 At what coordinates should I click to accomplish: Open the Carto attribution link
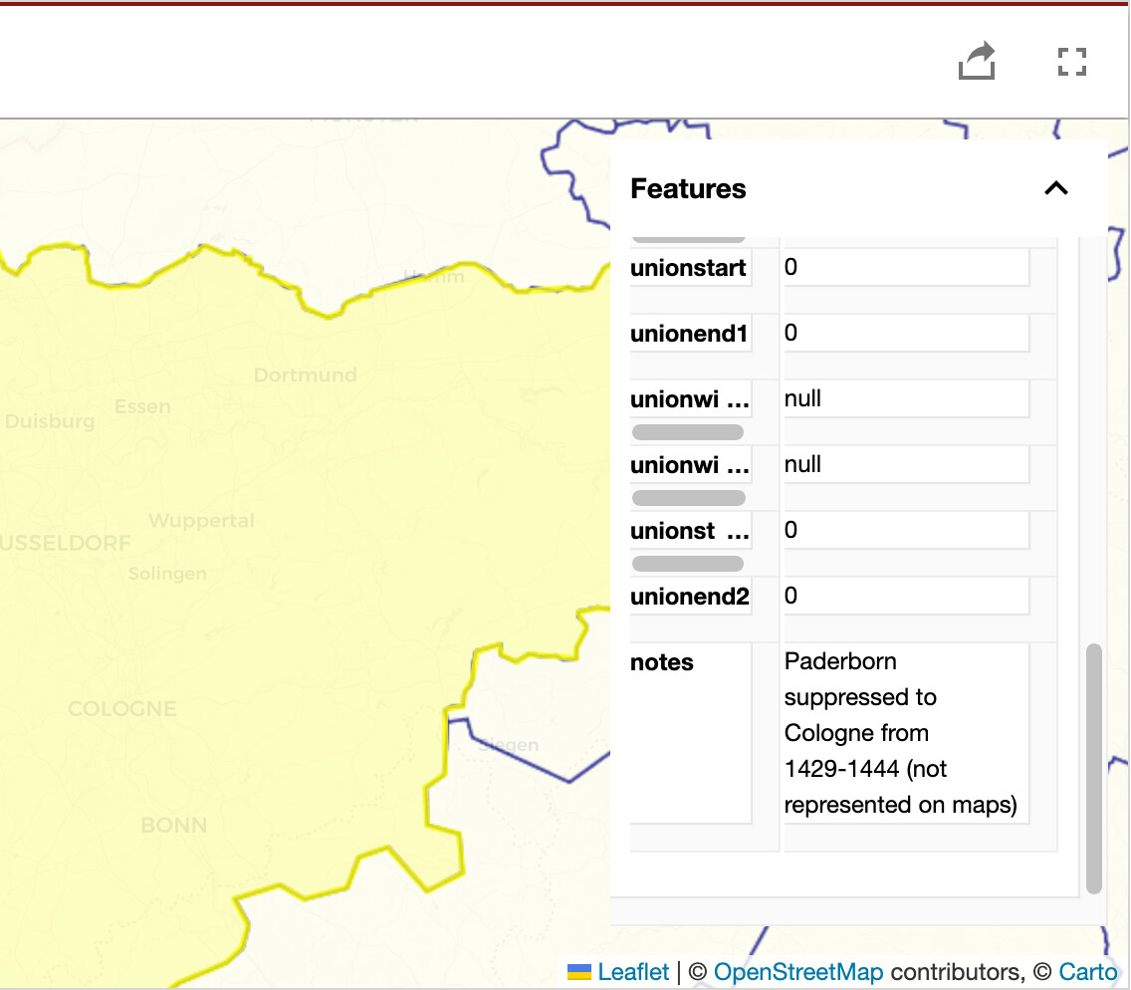(1087, 972)
